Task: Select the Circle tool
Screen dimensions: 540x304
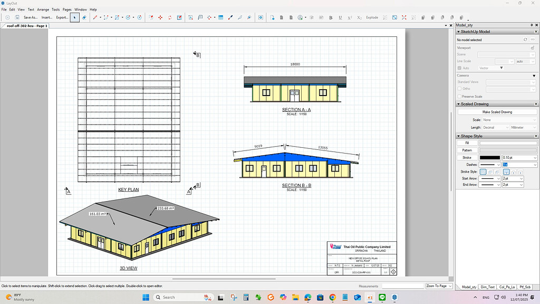Action: click(x=127, y=17)
